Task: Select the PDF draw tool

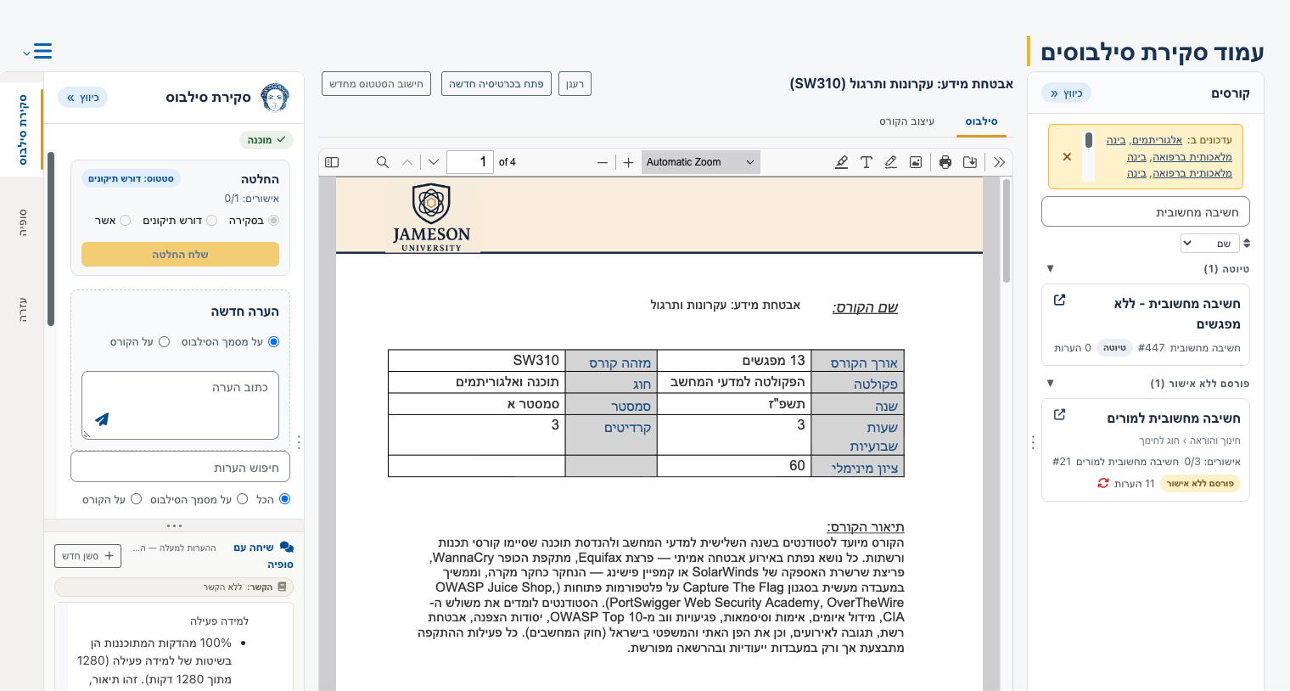Action: tap(891, 162)
